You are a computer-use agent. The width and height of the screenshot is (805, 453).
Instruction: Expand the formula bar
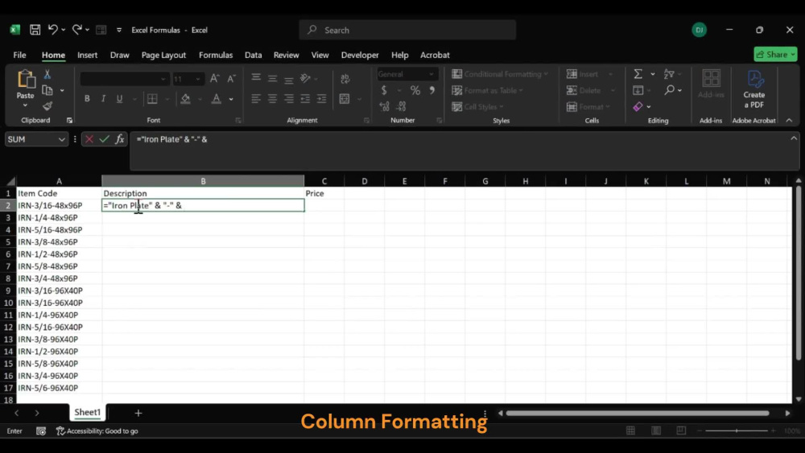tap(794, 138)
